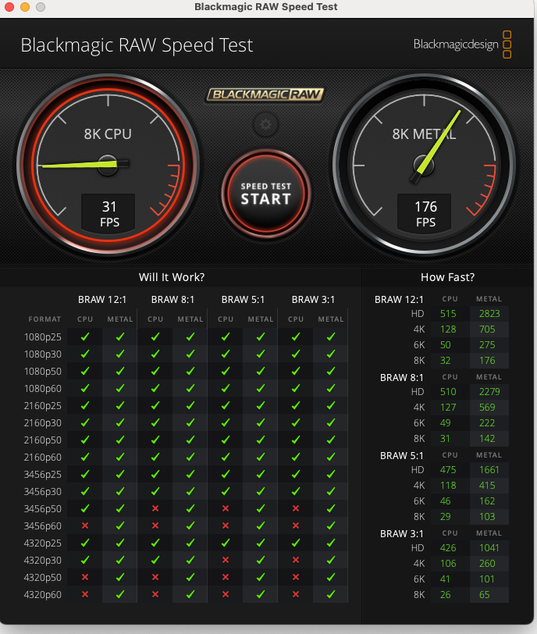Screen dimensions: 537x634
Task: Open the settings gear above START
Action: coord(265,124)
